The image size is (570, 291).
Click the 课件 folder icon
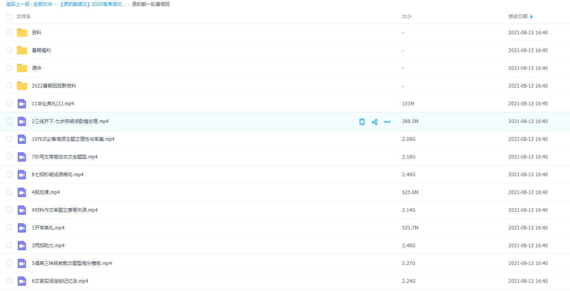[22, 68]
